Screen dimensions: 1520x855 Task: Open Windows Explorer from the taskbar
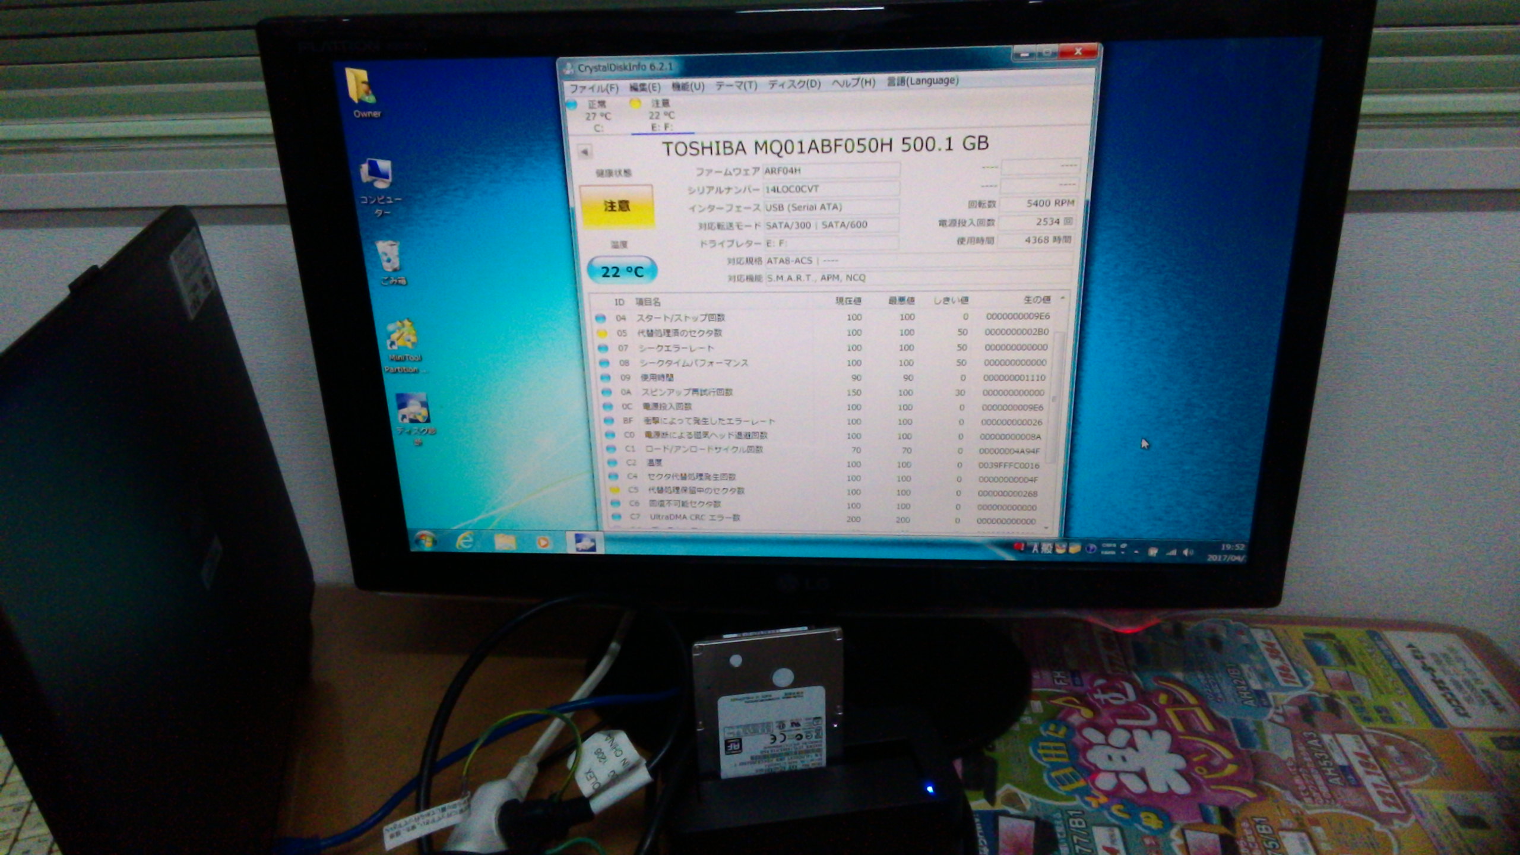click(x=505, y=542)
